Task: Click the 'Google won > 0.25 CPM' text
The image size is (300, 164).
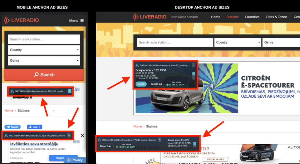Action: [151, 70]
